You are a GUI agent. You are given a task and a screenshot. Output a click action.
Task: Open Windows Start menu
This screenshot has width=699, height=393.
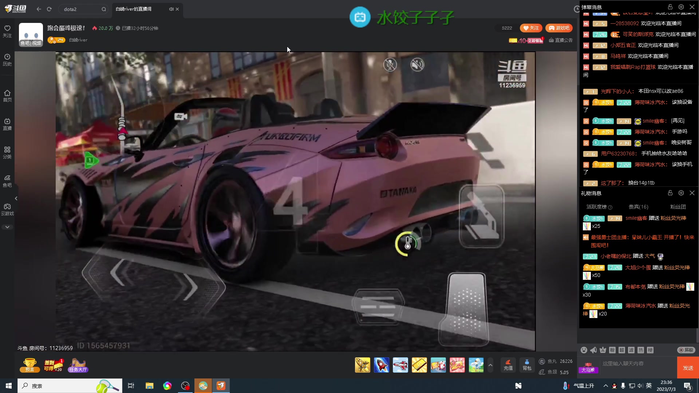click(9, 386)
